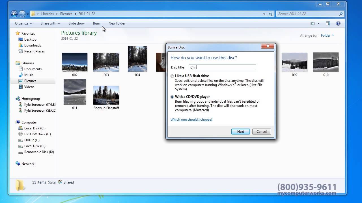Open Removable Disk (K:)
This screenshot has height=203, width=362.
(x=39, y=152)
